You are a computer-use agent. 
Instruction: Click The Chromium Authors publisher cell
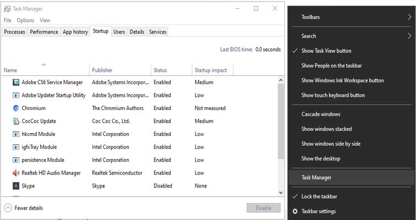(118, 108)
